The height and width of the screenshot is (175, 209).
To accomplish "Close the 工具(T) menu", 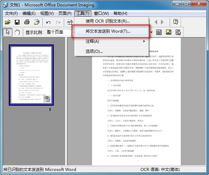I will point(83,13).
